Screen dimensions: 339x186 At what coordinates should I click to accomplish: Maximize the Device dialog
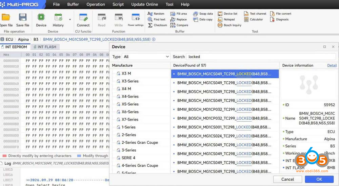click(x=324, y=47)
